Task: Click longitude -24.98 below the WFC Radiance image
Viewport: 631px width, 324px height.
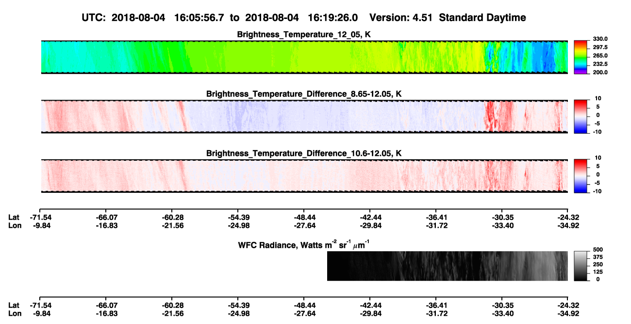Action: pos(238,313)
